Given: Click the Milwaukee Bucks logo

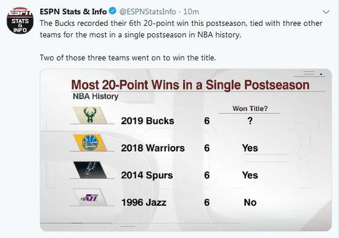Looking at the screenshot, I should pos(90,115).
